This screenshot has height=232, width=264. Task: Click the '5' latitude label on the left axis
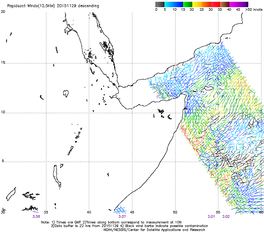click(3, 161)
